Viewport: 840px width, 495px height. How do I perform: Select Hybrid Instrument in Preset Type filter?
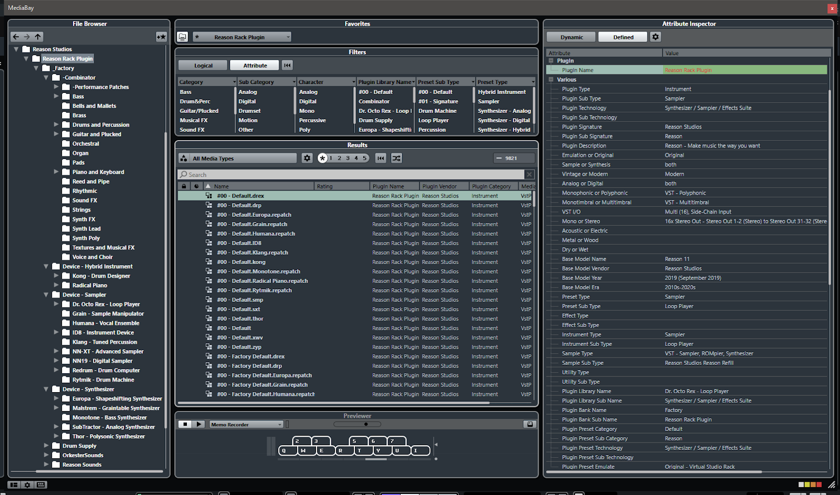(502, 92)
